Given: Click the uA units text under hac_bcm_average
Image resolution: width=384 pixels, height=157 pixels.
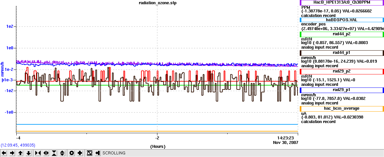Looking at the screenshot, I should pos(304,113).
